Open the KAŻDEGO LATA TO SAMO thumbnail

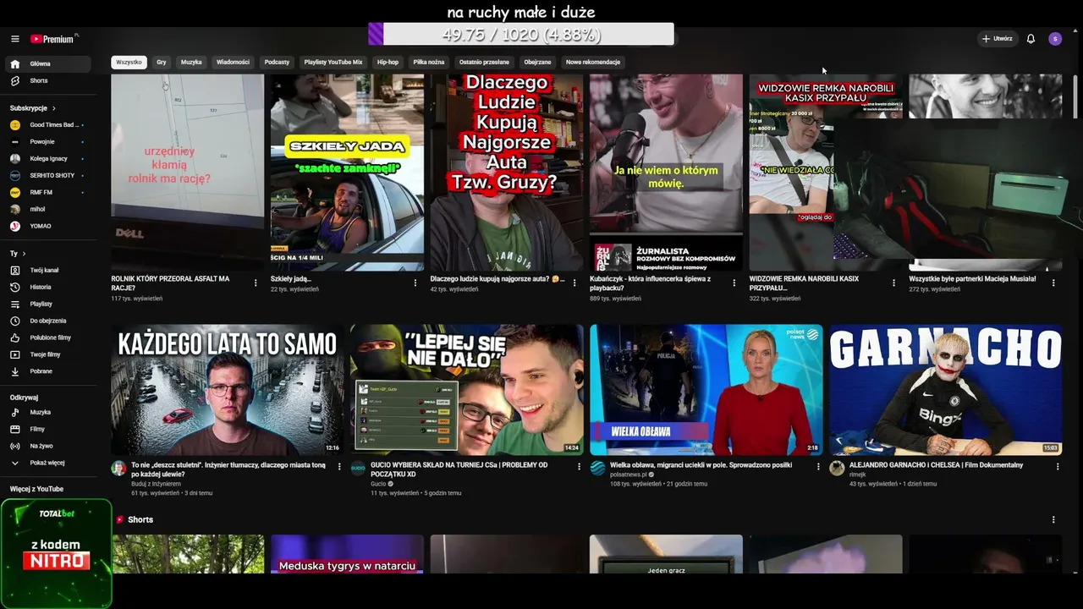point(227,390)
